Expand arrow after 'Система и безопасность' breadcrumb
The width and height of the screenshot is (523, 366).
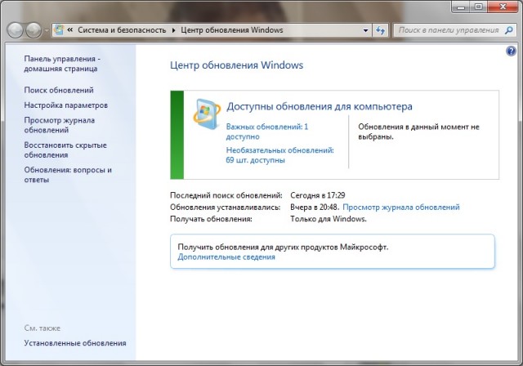click(174, 30)
